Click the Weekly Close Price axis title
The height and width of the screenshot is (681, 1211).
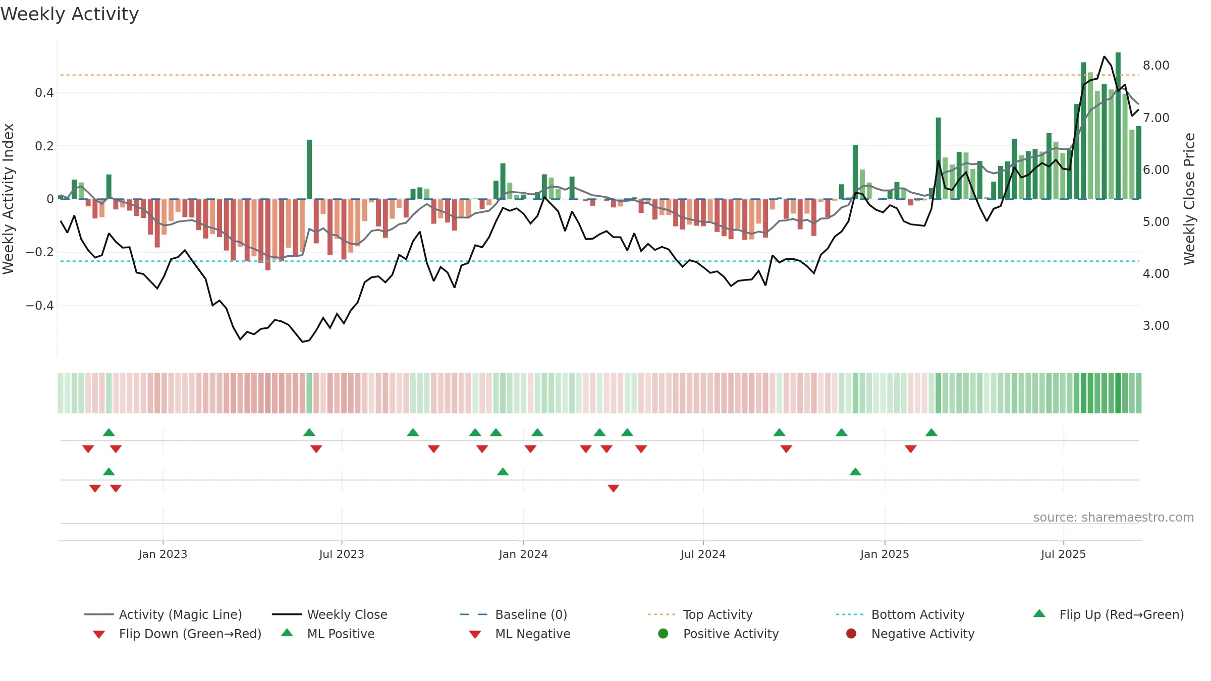[1189, 199]
